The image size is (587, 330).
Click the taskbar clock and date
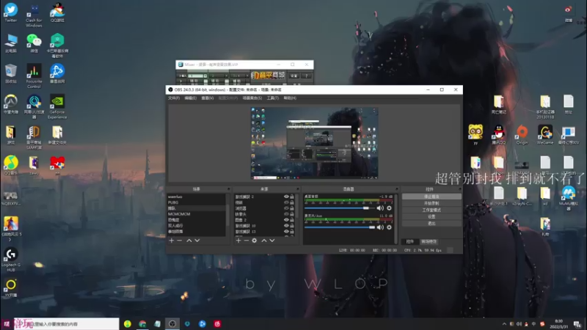[x=558, y=323]
